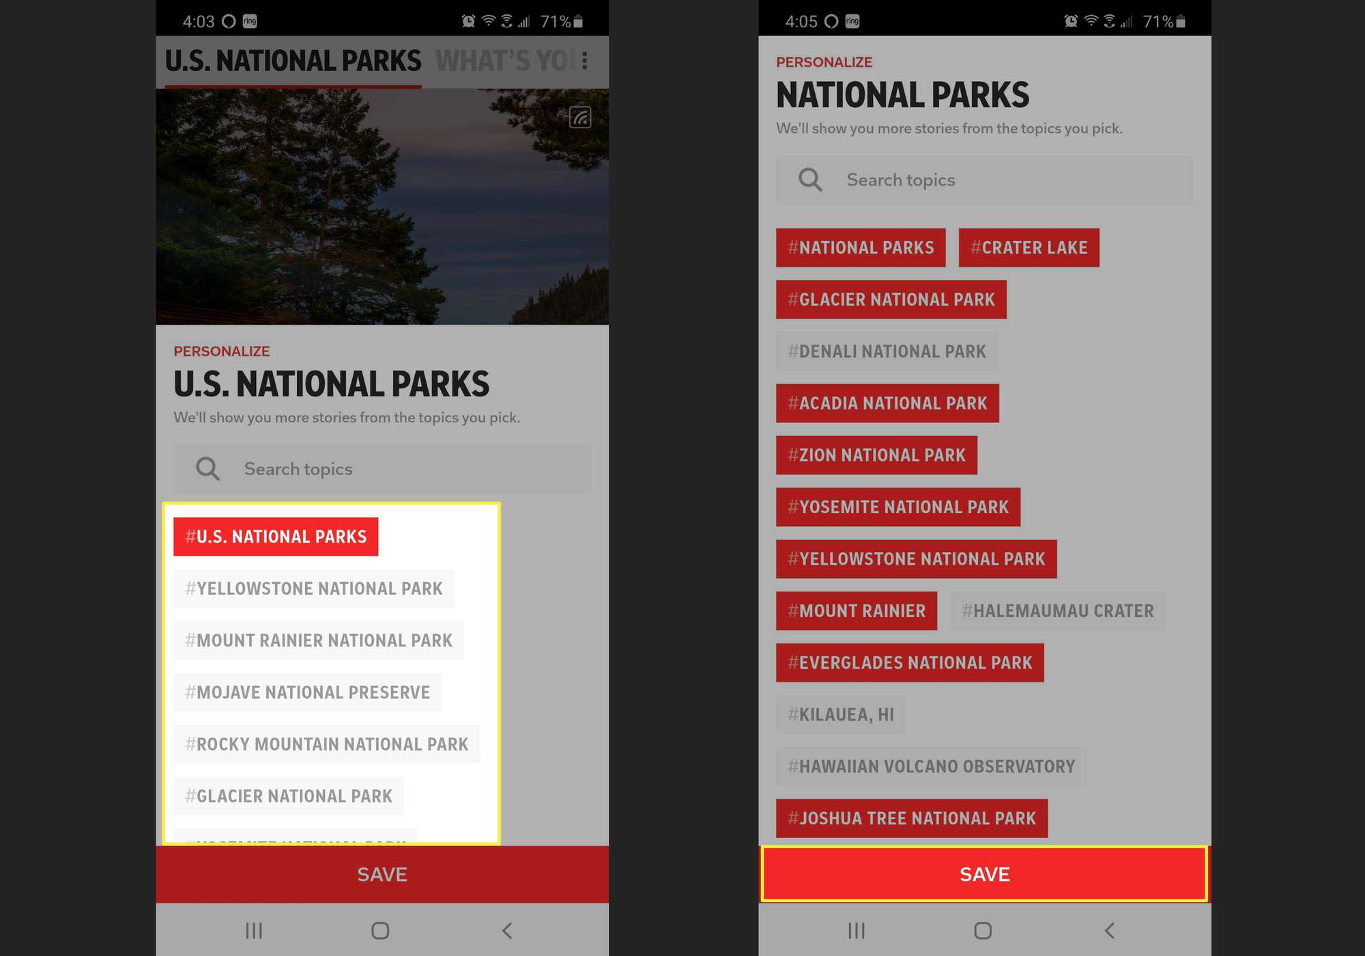Toggle the #YOSEMITE NATIONAL PARK topic on the right phone
Image resolution: width=1365 pixels, height=956 pixels.
coord(898,506)
